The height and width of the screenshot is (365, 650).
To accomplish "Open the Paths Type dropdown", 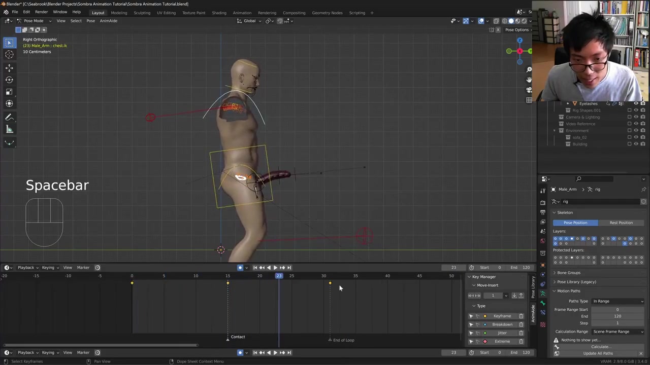I will 617,301.
